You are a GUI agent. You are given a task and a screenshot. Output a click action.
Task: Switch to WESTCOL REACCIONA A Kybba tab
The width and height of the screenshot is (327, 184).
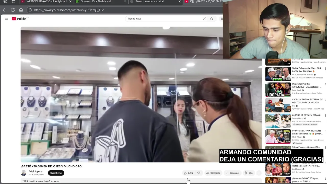pyautogui.click(x=46, y=2)
